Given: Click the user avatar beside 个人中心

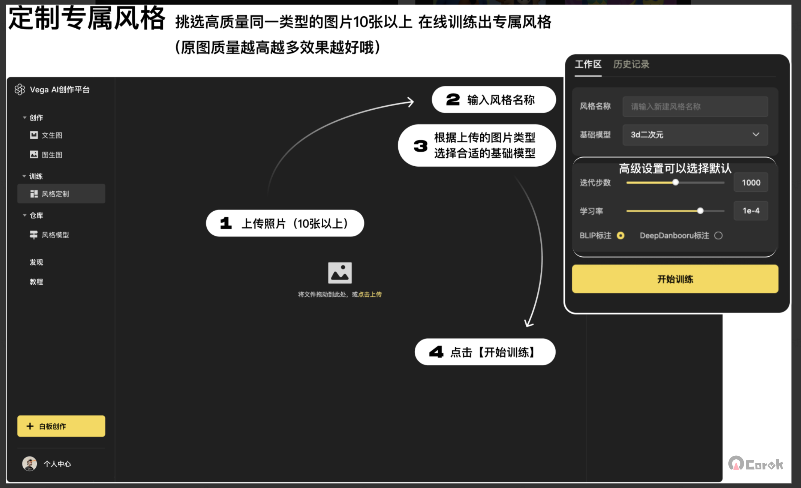Looking at the screenshot, I should (x=29, y=464).
